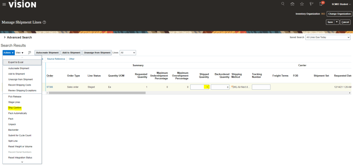
Task: Open the View menu dropdown
Action: [x=20, y=53]
